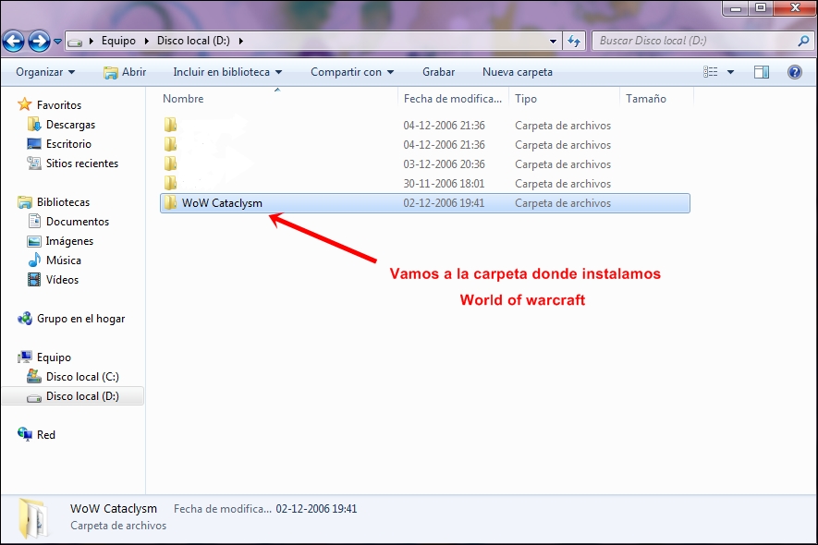818x545 pixels.
Task: Open the Documentos library
Action: point(78,222)
